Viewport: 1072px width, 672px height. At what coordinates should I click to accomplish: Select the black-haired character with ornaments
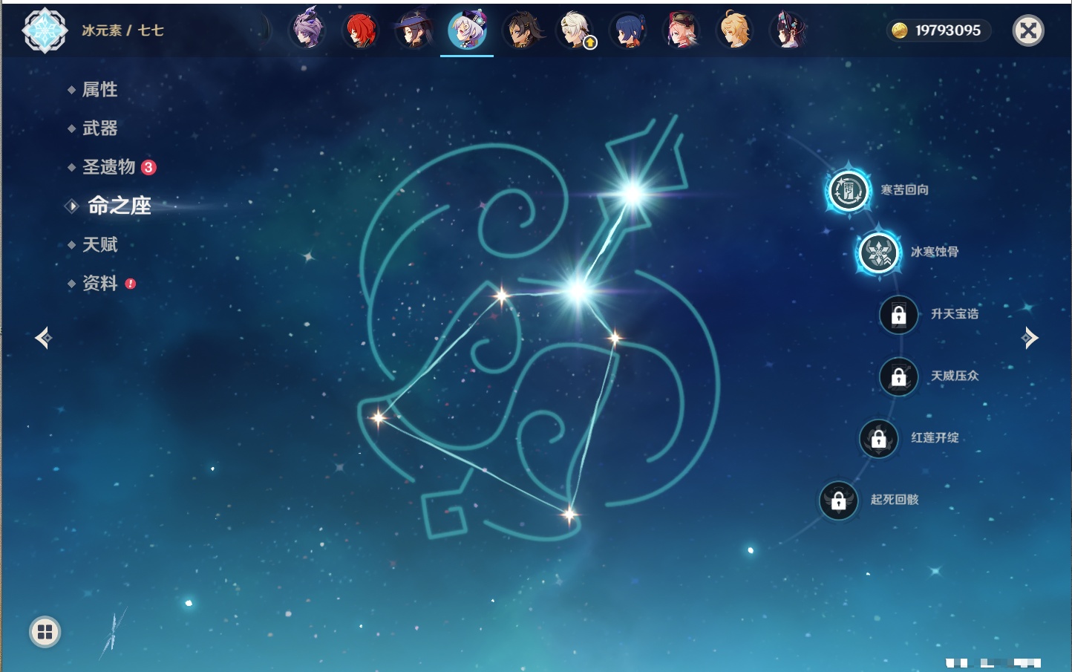788,30
